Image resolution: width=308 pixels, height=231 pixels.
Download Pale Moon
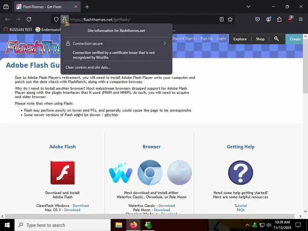click(162, 210)
